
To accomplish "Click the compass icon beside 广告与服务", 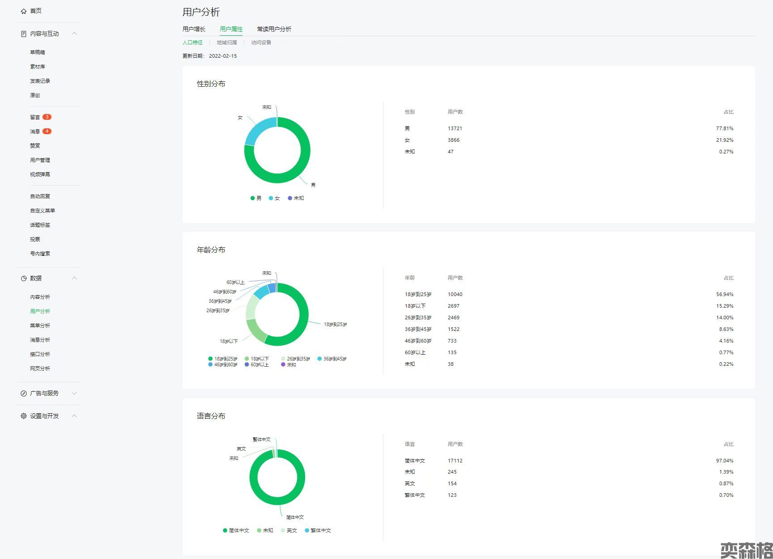I will [24, 394].
